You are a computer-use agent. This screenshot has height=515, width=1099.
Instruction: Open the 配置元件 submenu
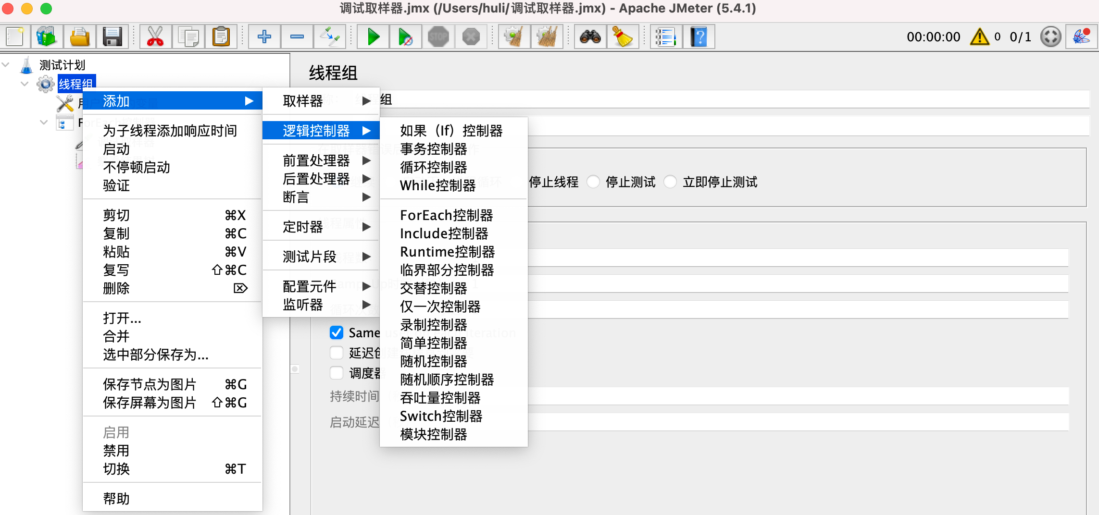tap(321, 286)
